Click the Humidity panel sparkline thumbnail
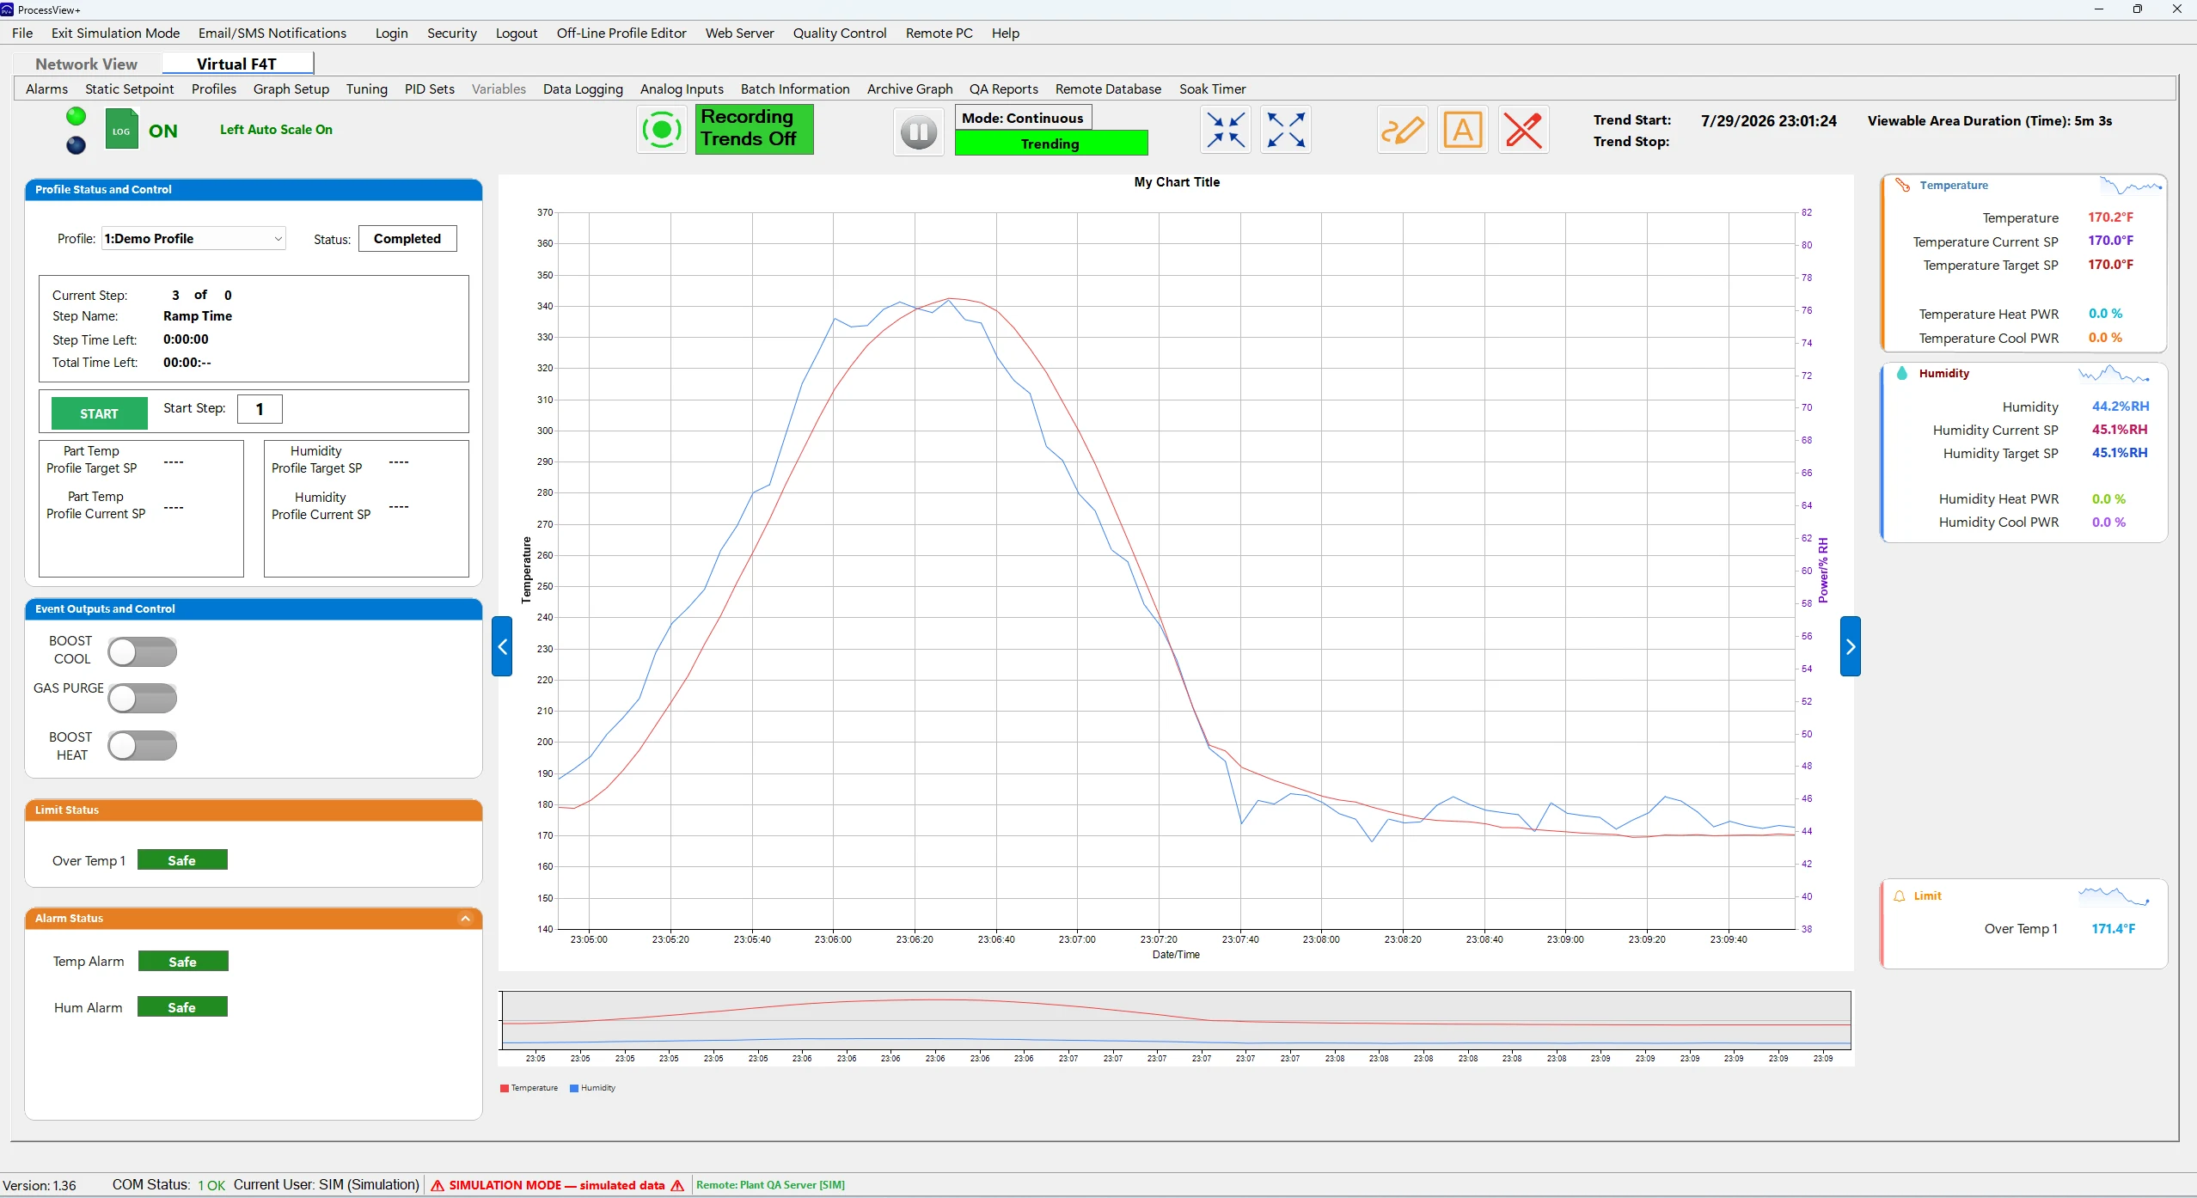The image size is (2197, 1198). click(x=2114, y=373)
